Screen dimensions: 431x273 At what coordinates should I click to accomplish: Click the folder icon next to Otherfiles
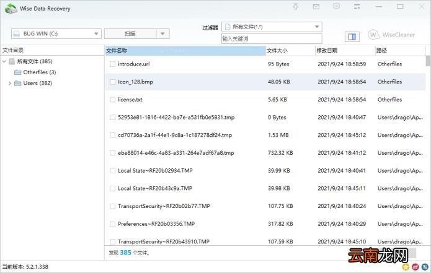pos(17,72)
